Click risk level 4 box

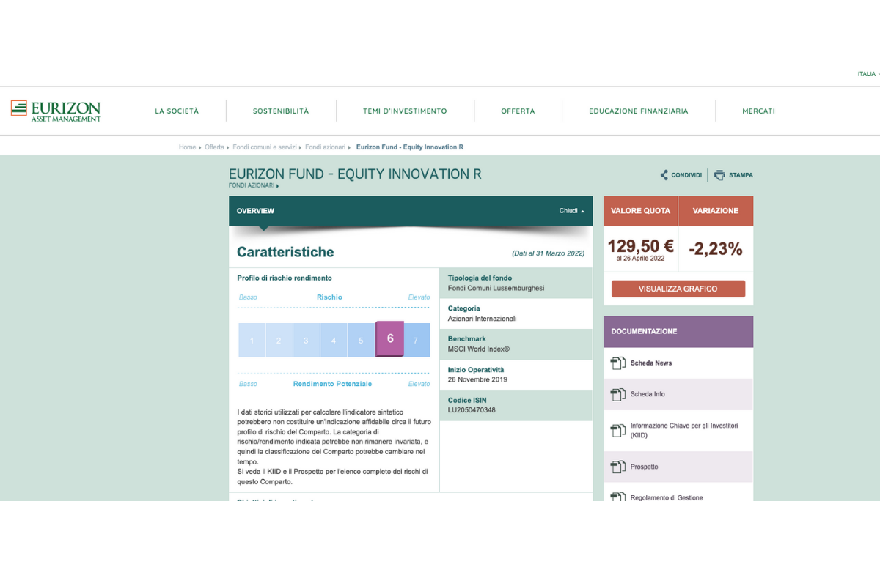coord(334,341)
